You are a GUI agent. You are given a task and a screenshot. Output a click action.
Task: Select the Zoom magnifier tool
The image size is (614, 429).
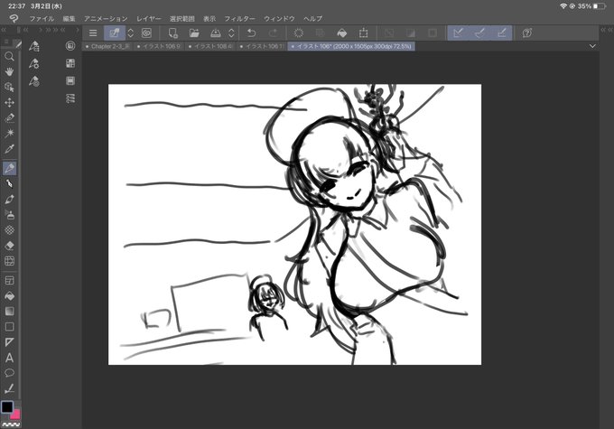(9, 56)
